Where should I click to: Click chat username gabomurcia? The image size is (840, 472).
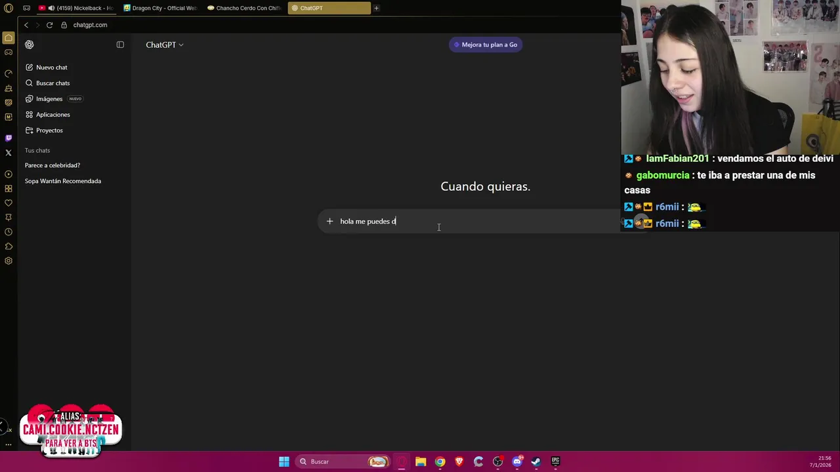pos(663,176)
